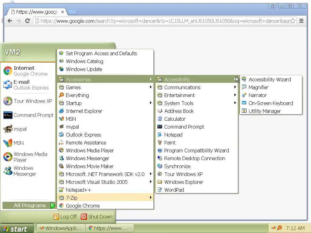Expand the Entertainment submenu
Viewport: 311px width, 233px height.
pos(197,95)
